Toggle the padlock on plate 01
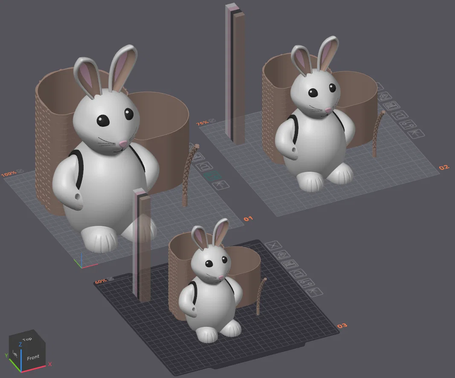The width and height of the screenshot is (455, 378). coord(205,166)
